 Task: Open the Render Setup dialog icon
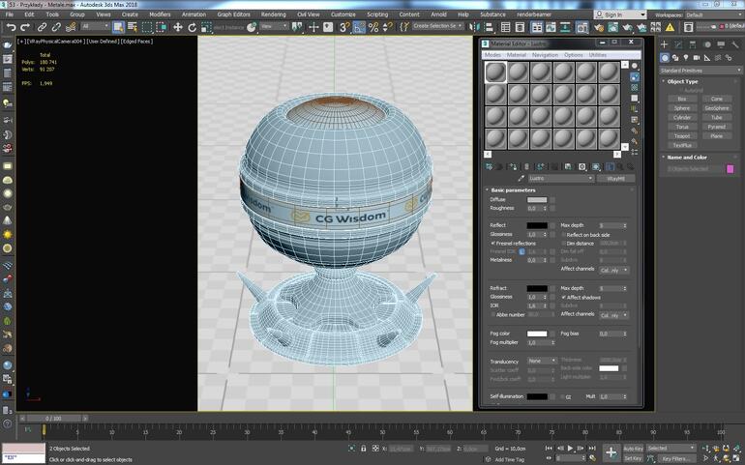599,27
